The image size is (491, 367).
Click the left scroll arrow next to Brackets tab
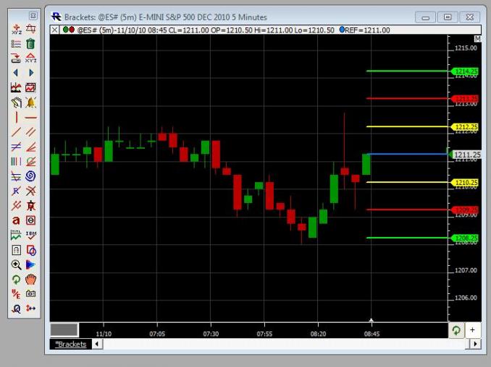pos(98,344)
